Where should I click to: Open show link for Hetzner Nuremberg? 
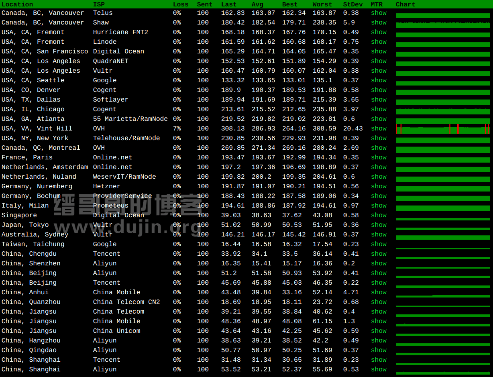(379, 186)
